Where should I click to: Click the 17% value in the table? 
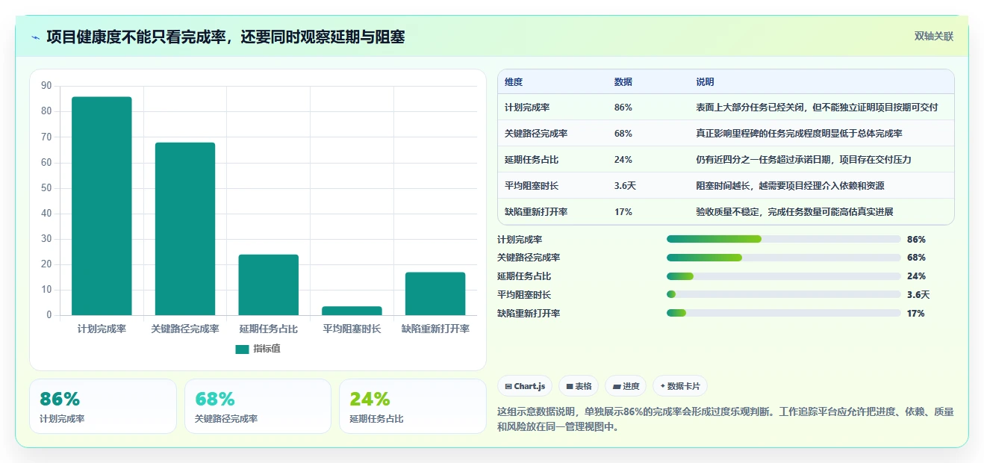pos(623,211)
